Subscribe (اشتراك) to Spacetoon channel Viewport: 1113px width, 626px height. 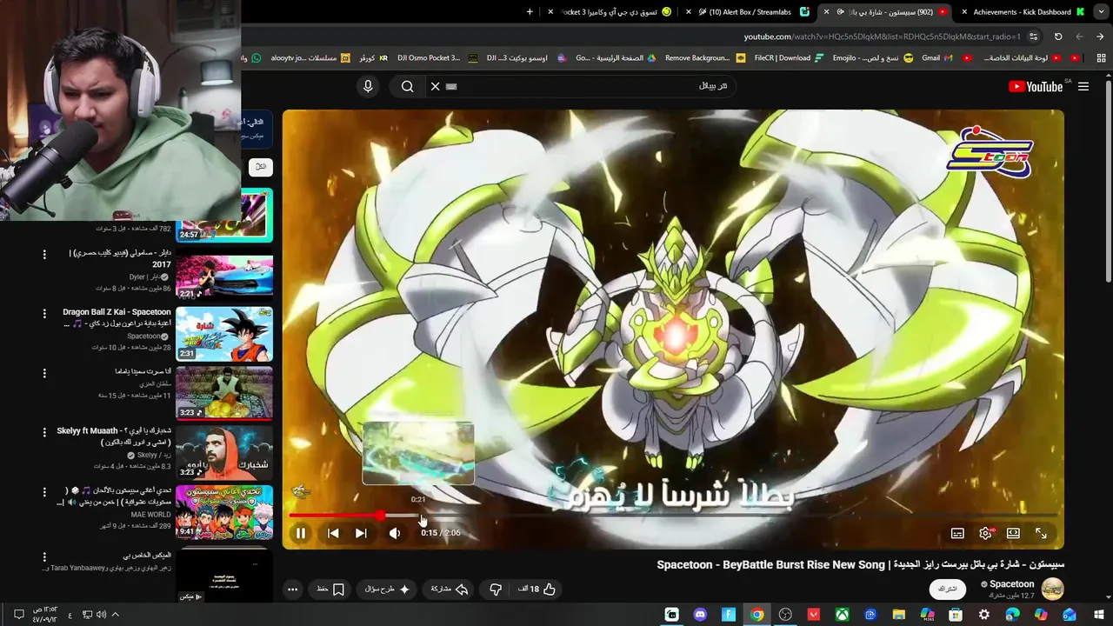click(947, 589)
